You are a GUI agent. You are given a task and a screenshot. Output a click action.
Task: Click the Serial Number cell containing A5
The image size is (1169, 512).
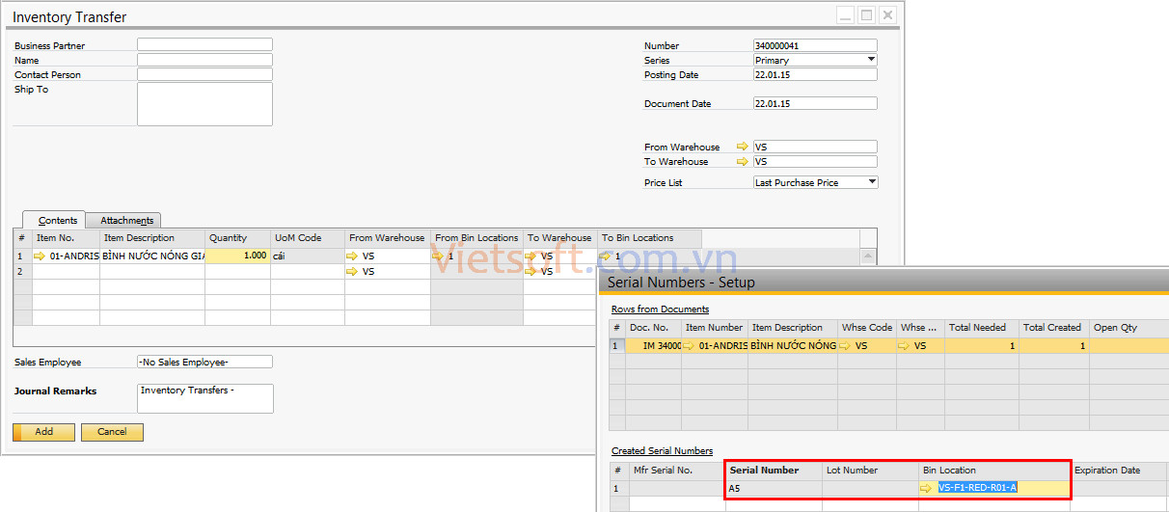773,488
